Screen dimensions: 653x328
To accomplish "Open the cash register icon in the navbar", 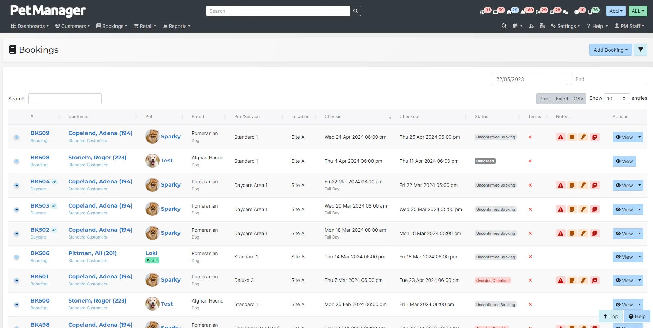I will (542, 26).
